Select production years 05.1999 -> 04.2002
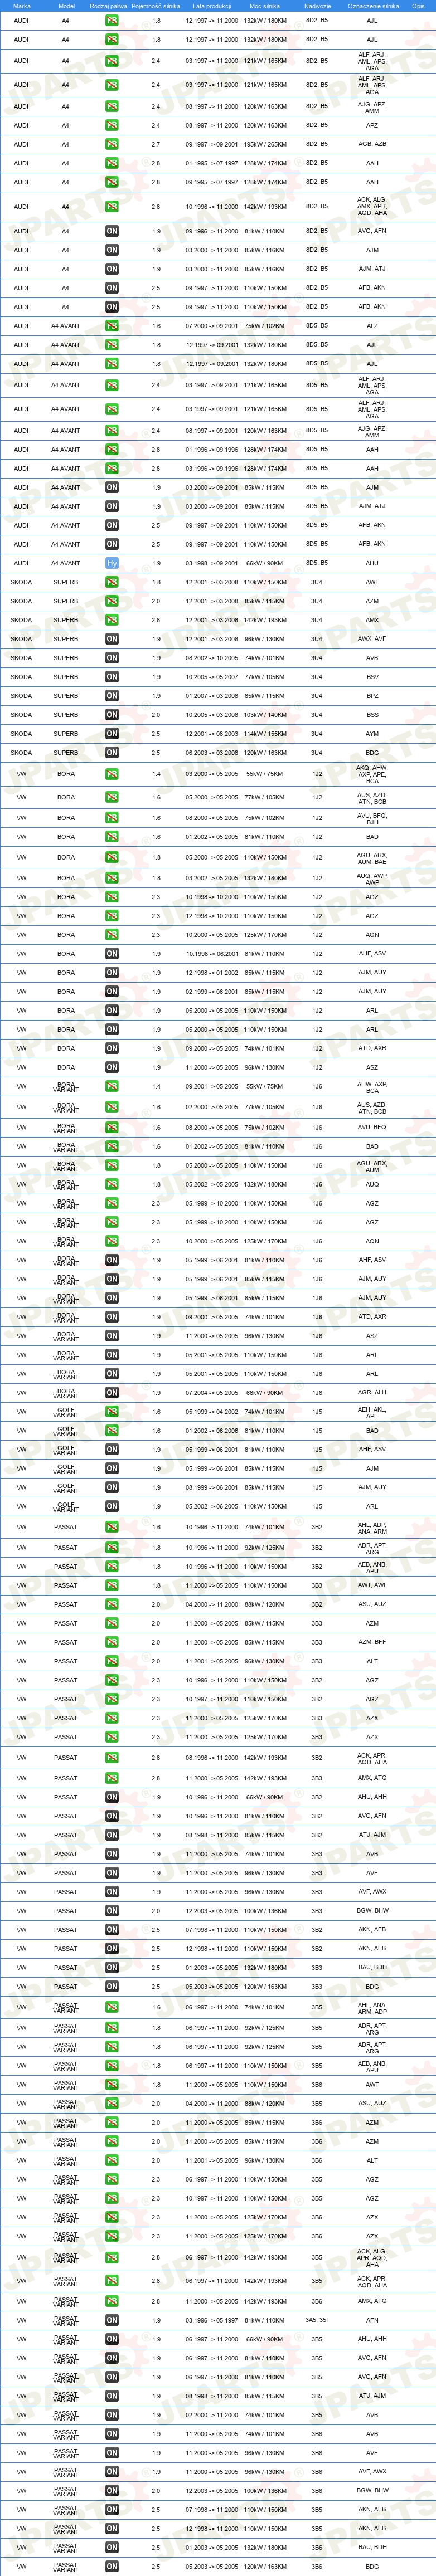Screen dimensions: 436x2576 212,1412
